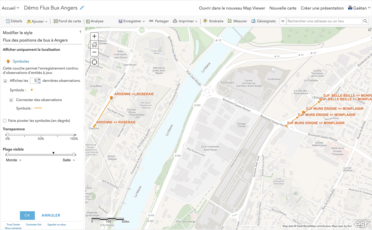Uncheck the Affichez les dernières observations checkbox
This screenshot has height=230, width=372.
coord(5,81)
